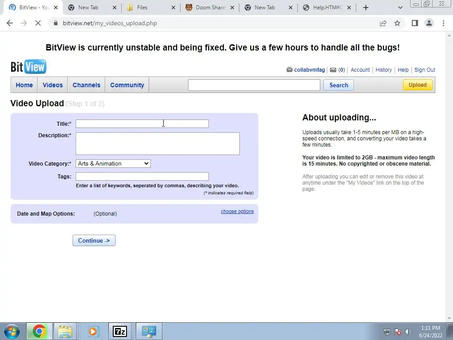
Task: Click the browser back arrow
Action: tap(10, 23)
